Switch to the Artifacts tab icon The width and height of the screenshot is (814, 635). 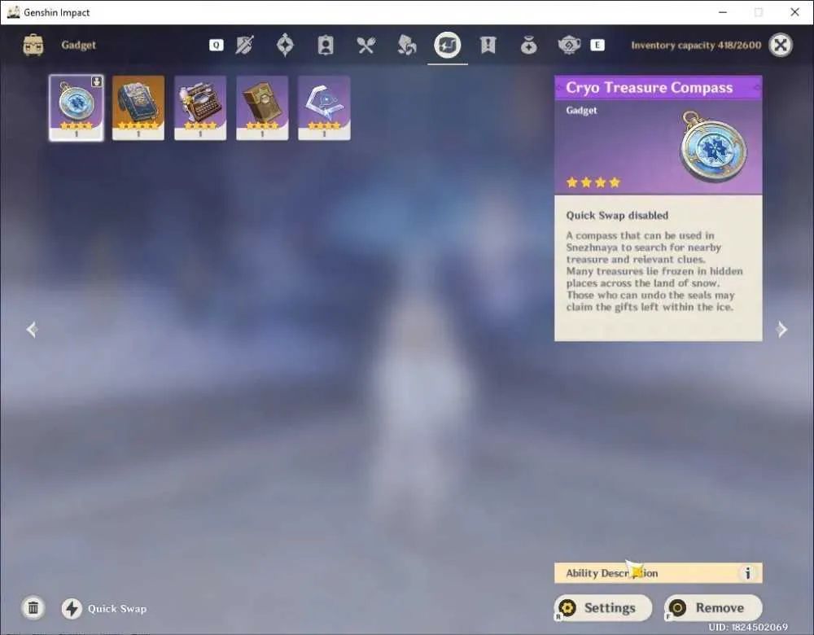pyautogui.click(x=285, y=45)
